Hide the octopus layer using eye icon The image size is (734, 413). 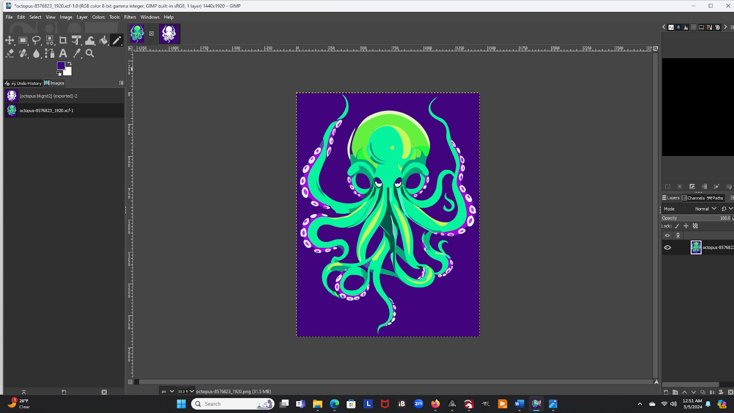coord(667,248)
